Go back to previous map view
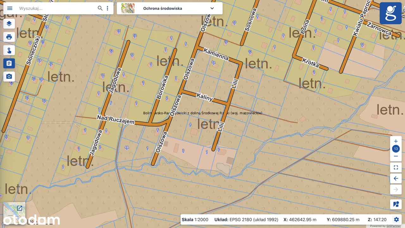The width and height of the screenshot is (405, 228). (x=396, y=179)
